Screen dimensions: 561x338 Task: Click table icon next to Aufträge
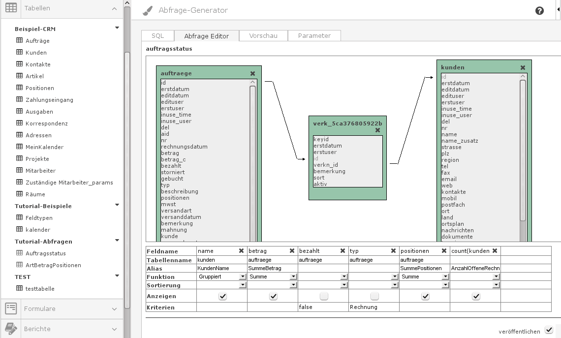(20, 40)
